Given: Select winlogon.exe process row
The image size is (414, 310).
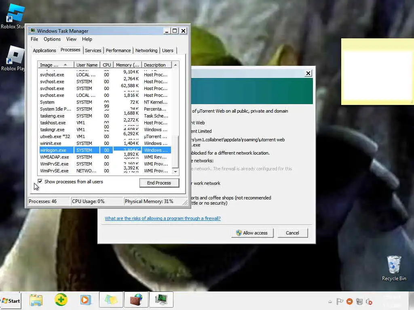Looking at the screenshot, I should [106, 150].
